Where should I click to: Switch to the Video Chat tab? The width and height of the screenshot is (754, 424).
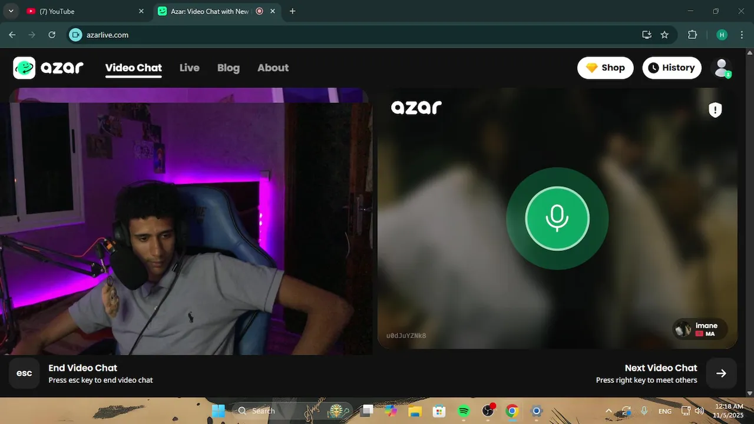point(134,68)
